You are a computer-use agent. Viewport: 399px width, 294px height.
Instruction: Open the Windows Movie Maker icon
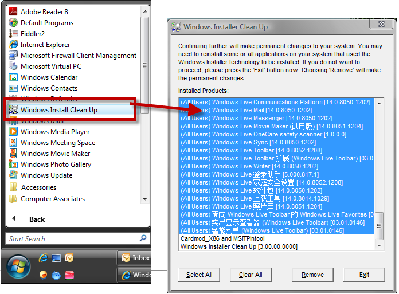pos(13,154)
